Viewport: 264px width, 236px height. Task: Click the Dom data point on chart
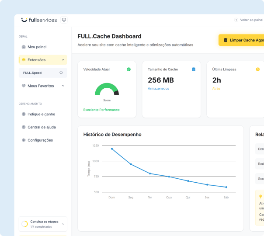[x=112, y=149]
